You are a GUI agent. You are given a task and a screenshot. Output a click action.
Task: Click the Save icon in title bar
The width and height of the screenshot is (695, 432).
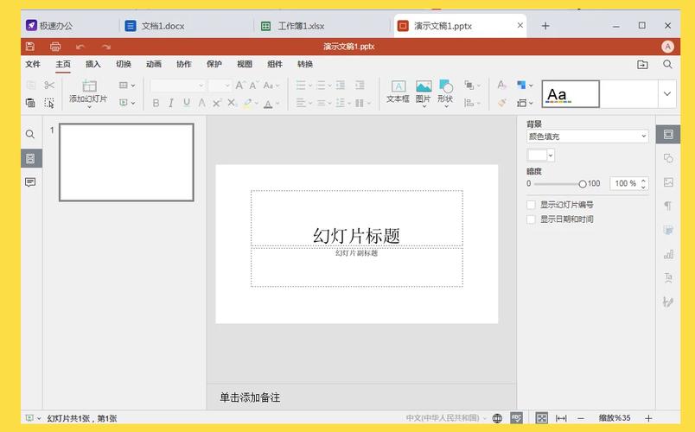(x=30, y=47)
